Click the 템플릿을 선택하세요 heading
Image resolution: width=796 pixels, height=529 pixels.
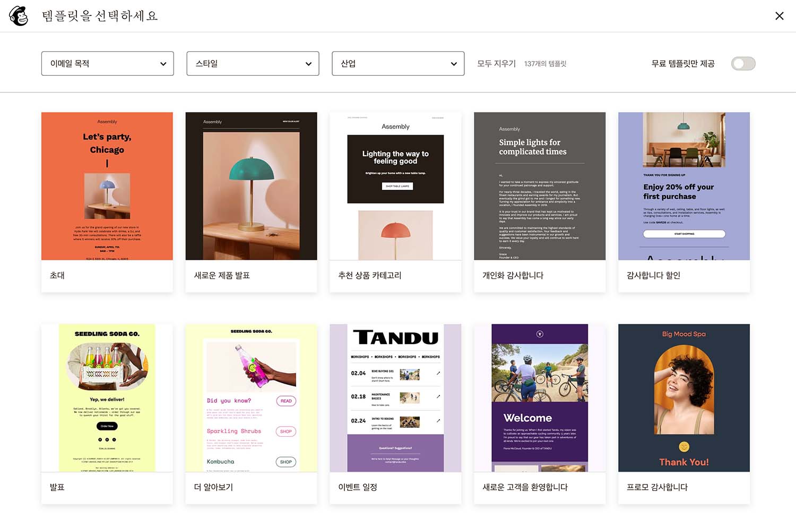click(x=100, y=16)
